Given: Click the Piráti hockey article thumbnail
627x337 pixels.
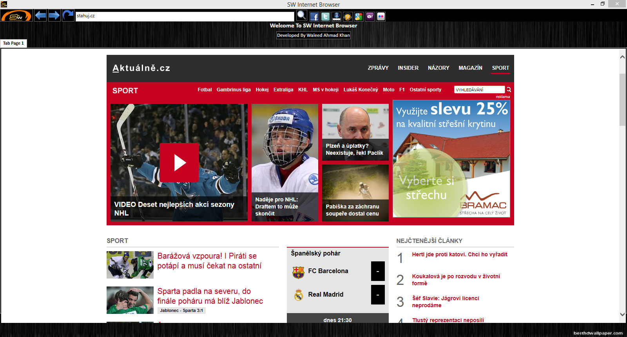Looking at the screenshot, I should 130,265.
